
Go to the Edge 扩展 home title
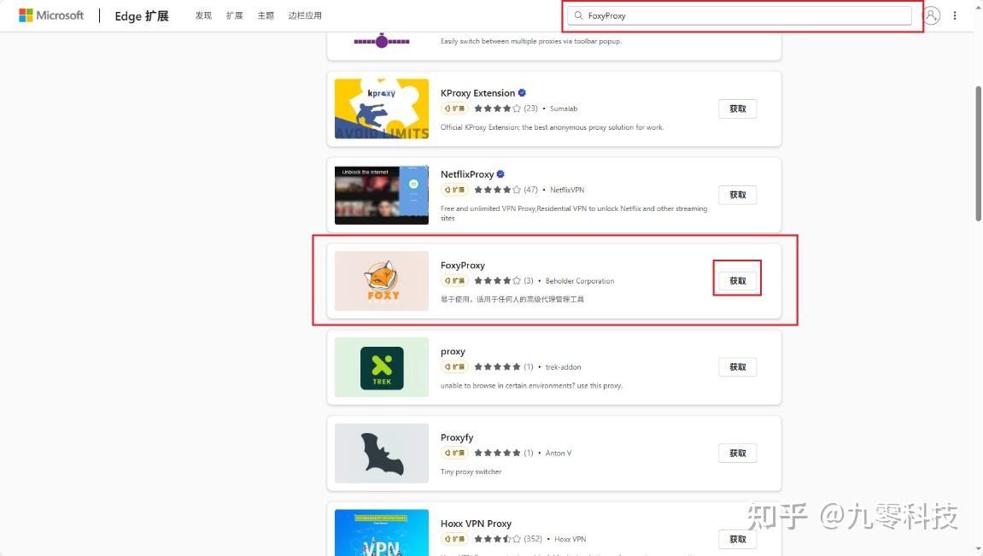click(x=142, y=15)
